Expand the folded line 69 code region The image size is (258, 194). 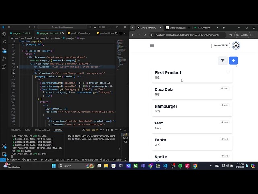(18, 67)
